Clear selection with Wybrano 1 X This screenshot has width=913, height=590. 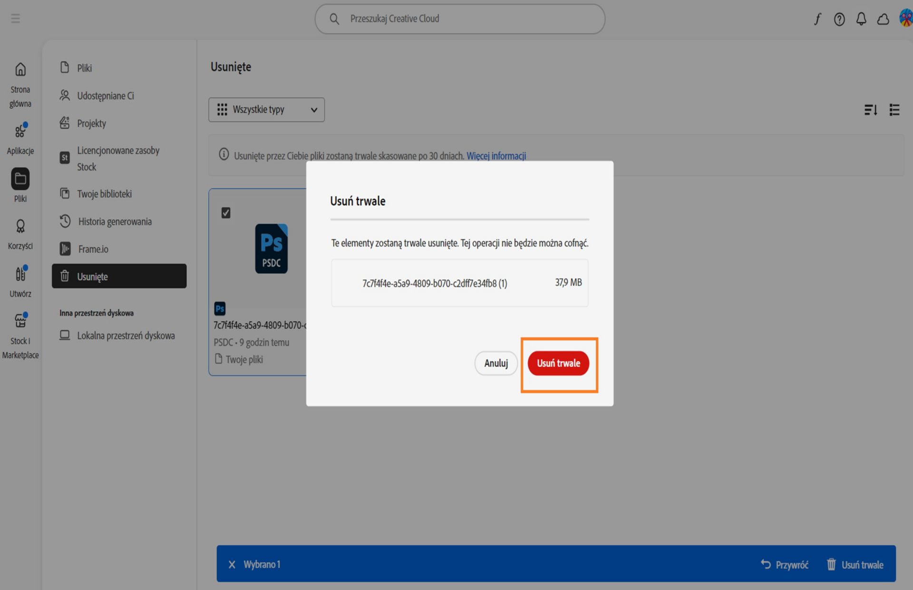click(232, 564)
